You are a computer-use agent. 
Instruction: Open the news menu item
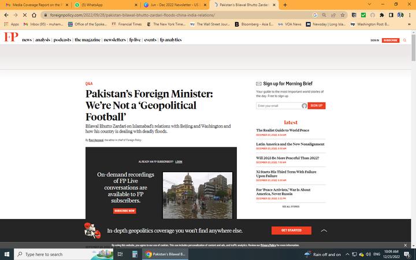27,40
